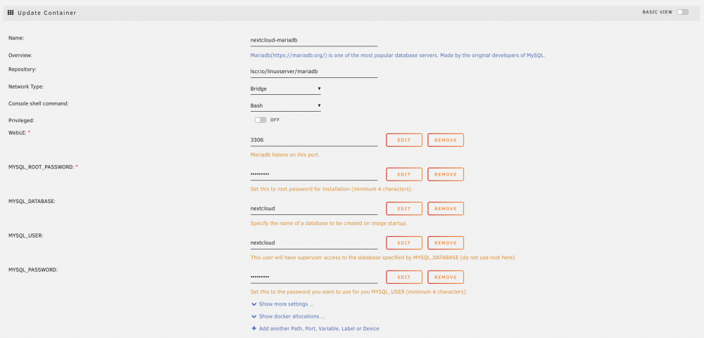
Task: Toggle the Privileged OFF switch
Action: [260, 120]
